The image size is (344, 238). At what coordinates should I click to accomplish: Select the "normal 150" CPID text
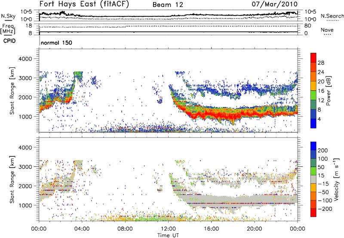[x=56, y=43]
